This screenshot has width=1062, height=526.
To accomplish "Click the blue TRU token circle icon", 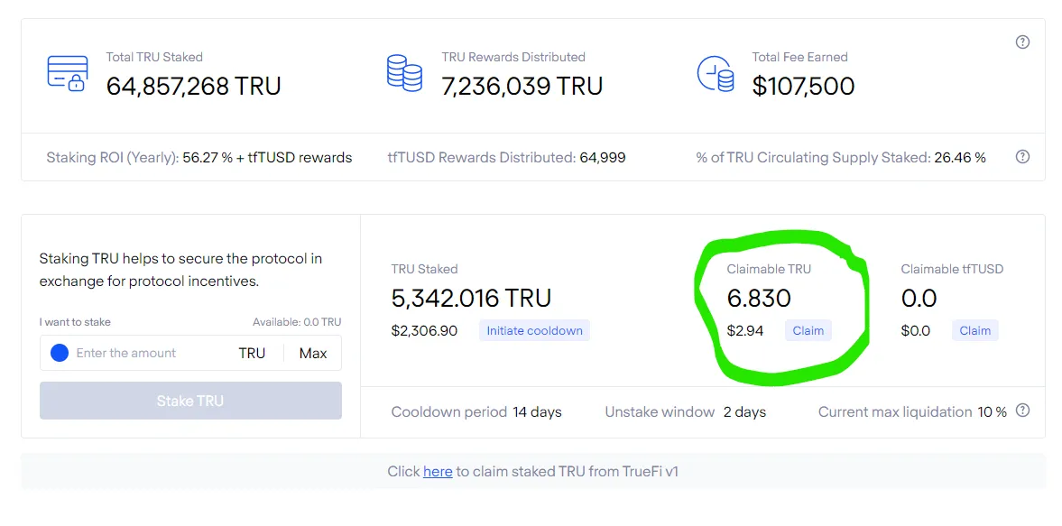I will (x=60, y=353).
